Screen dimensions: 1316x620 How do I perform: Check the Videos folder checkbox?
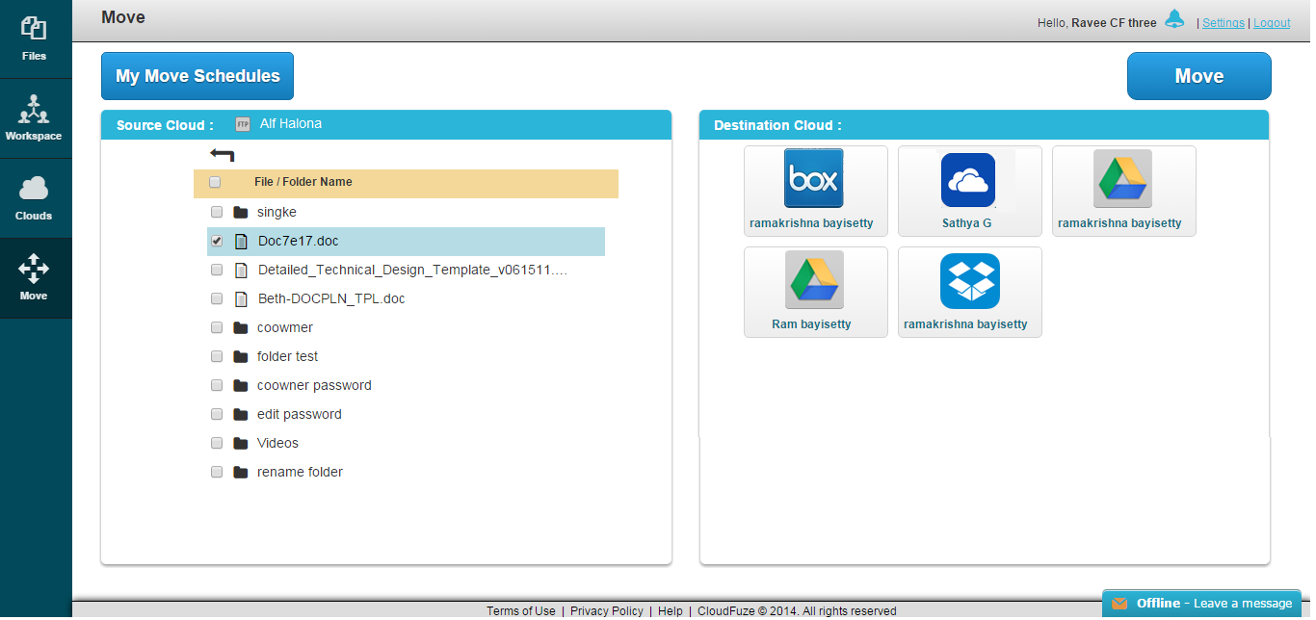[217, 443]
